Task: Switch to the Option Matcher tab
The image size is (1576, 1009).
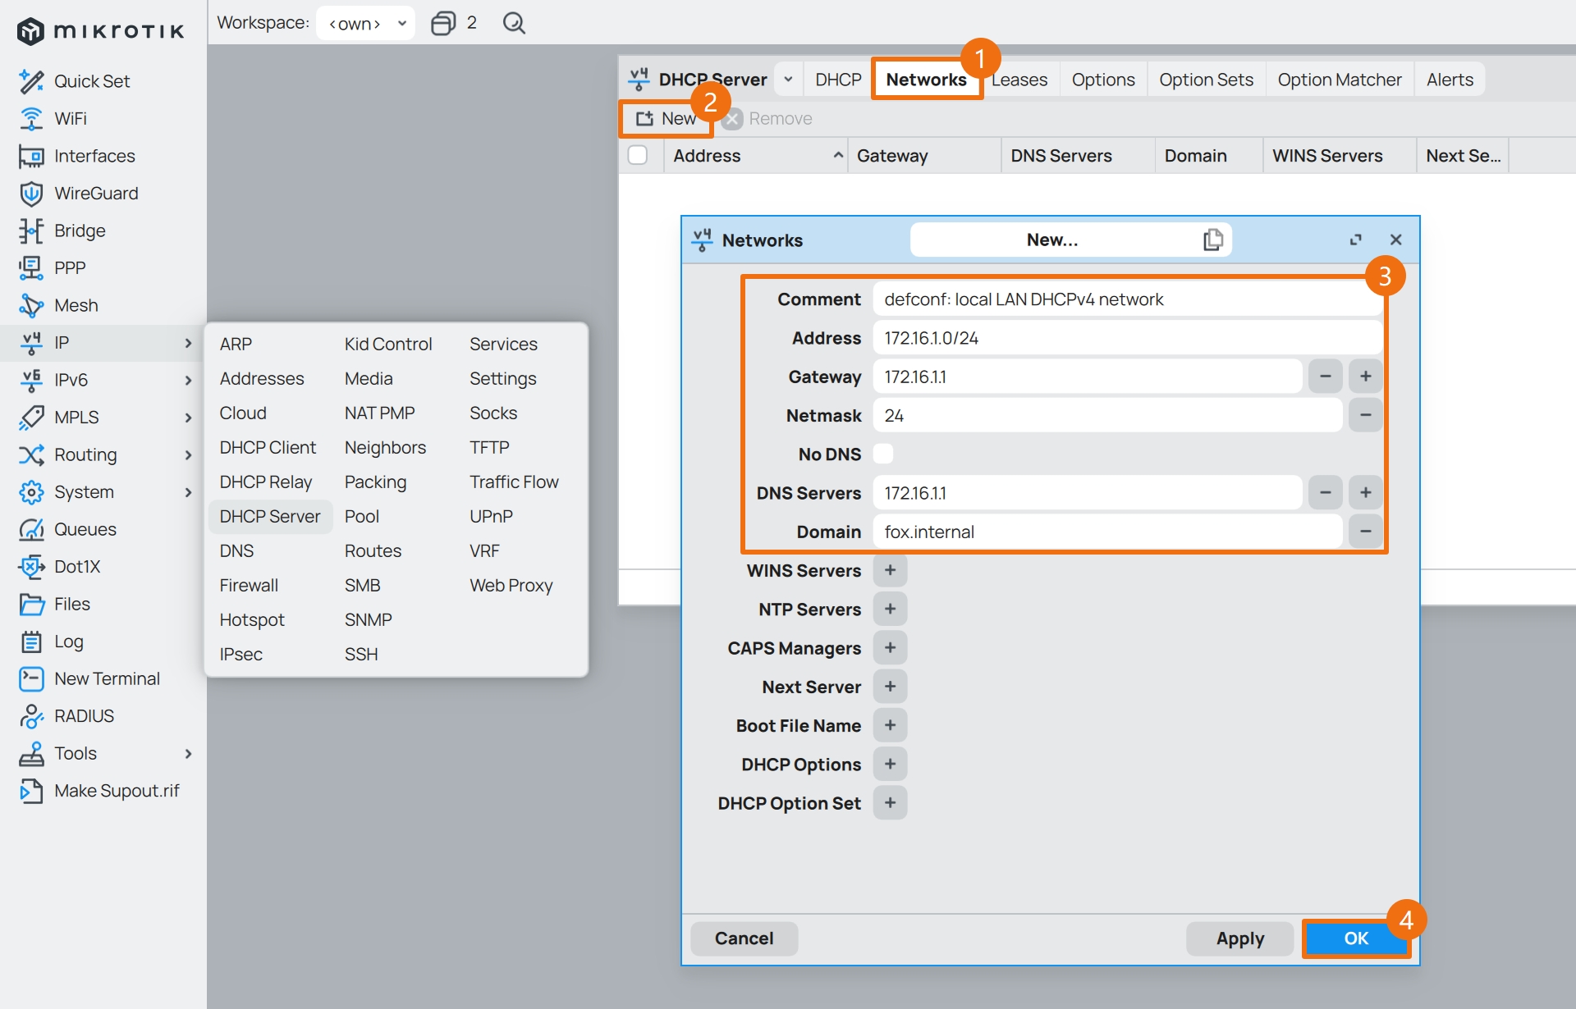Action: [1340, 80]
